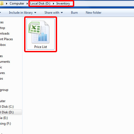Viewport: 134px width, 134px height.
Task: Create a New folder from toolbar
Action: (94, 13)
